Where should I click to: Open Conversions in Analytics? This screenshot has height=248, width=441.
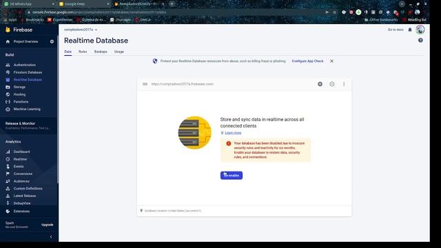click(23, 174)
